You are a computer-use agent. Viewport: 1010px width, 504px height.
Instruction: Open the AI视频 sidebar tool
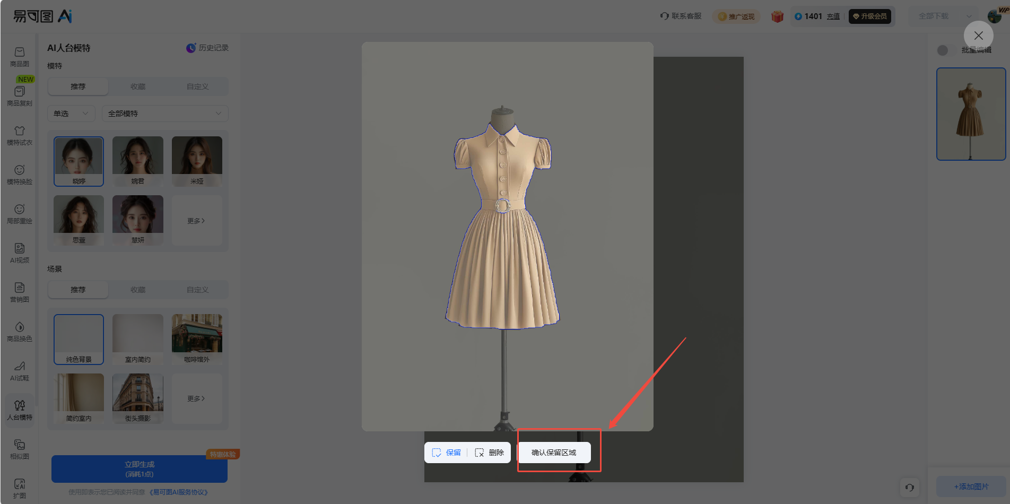20,254
